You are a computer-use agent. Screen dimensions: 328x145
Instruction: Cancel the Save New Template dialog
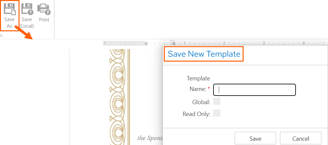coord(301,138)
